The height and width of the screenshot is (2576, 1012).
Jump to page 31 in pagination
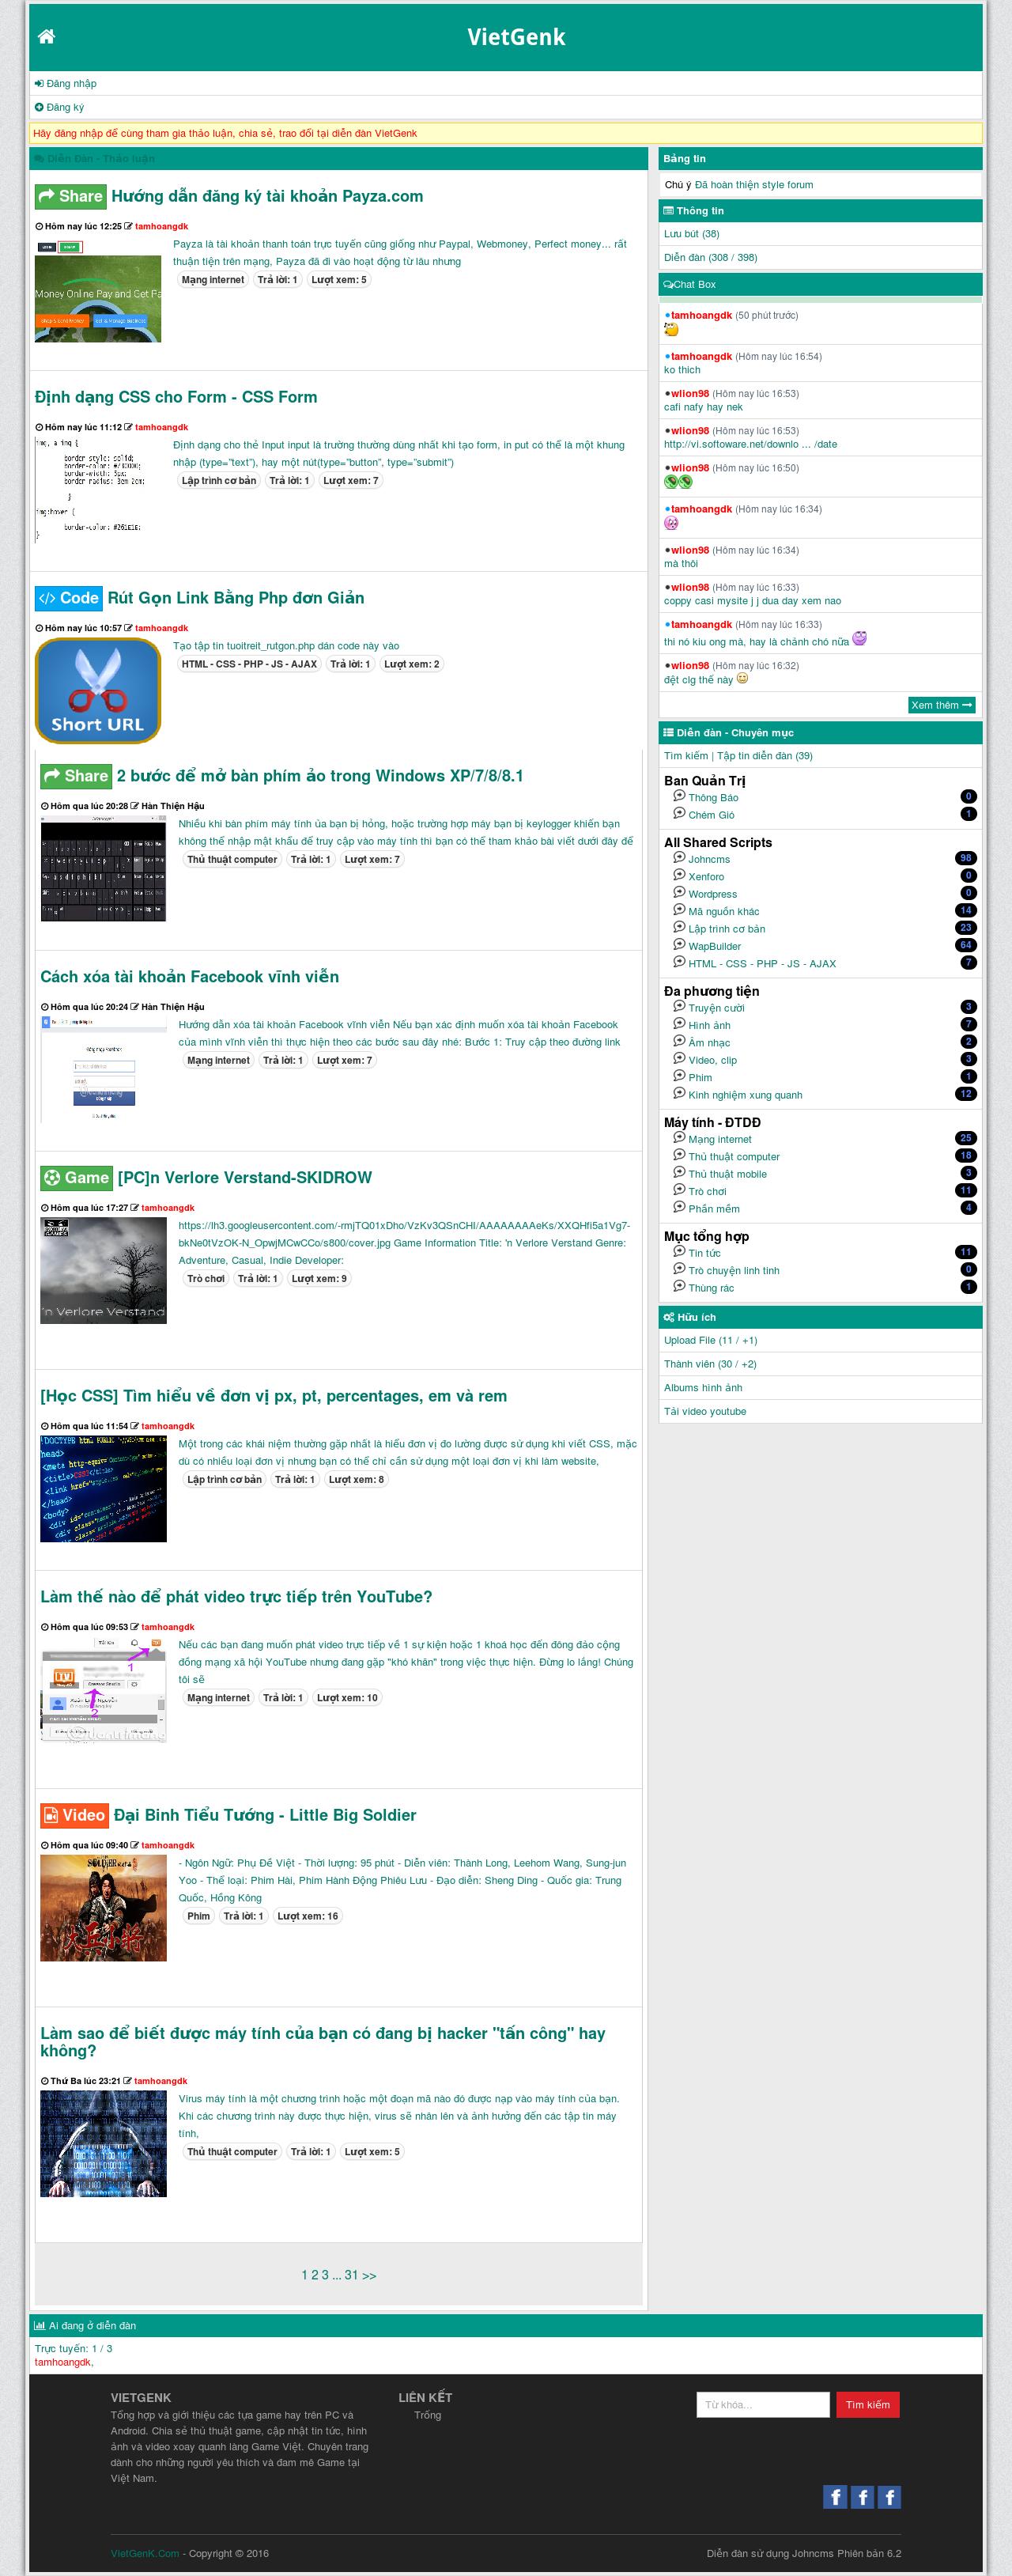(351, 2275)
